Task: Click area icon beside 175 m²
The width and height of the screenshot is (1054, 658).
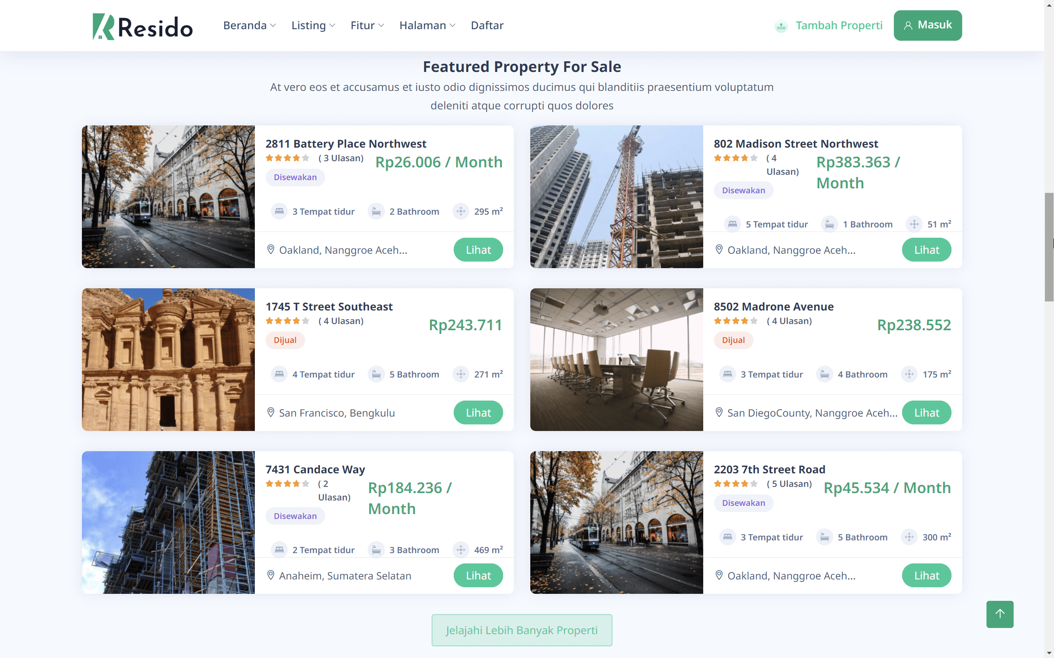Action: [x=909, y=374]
